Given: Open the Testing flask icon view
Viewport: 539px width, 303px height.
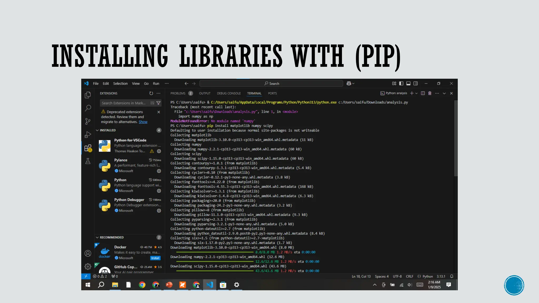Looking at the screenshot, I should 88,161.
